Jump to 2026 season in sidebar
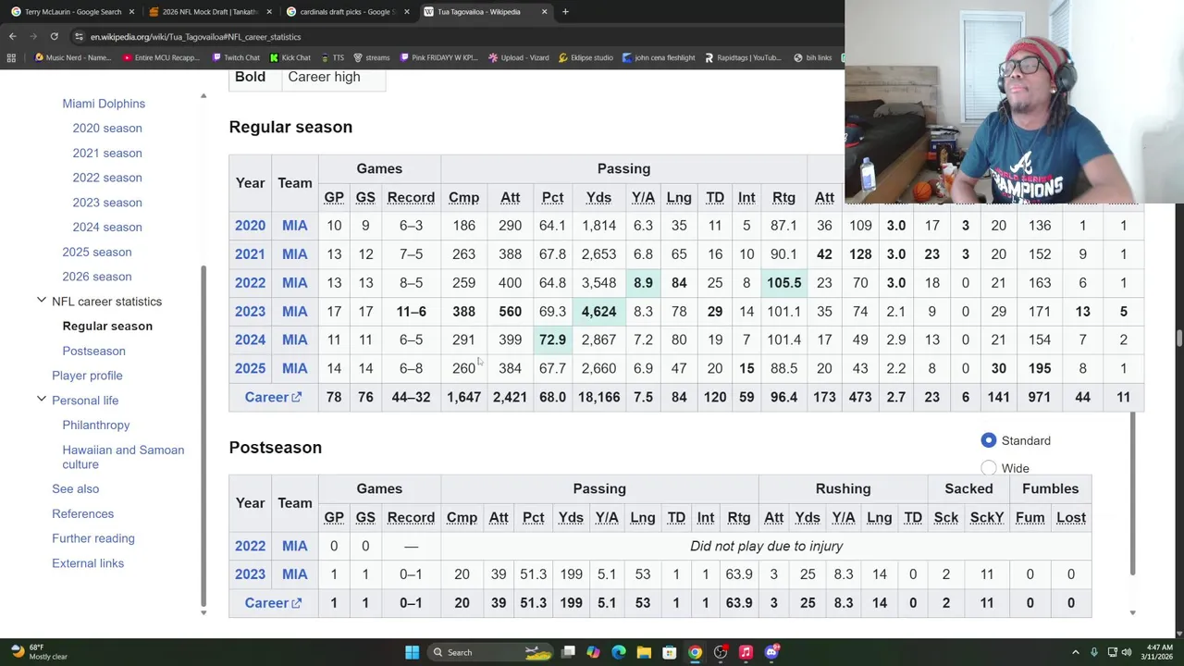 point(97,277)
